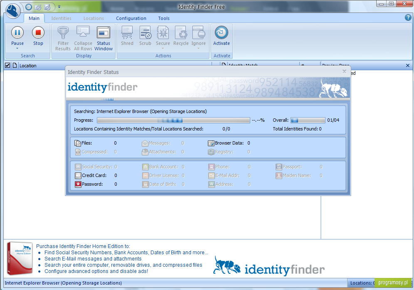Click the search Progress bar
This screenshot has height=290, width=414.
pyautogui.click(x=173, y=120)
